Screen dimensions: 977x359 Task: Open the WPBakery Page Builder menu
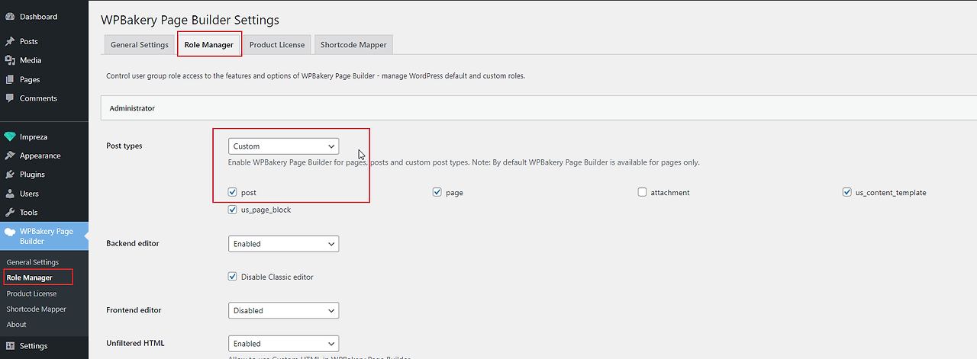click(44, 236)
